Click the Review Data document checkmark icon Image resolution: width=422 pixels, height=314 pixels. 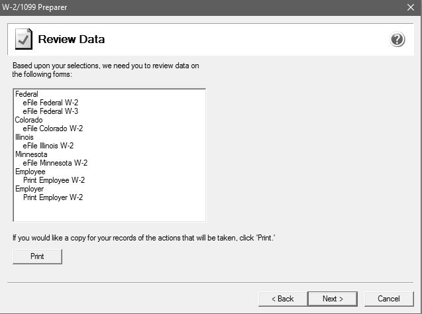tap(24, 39)
